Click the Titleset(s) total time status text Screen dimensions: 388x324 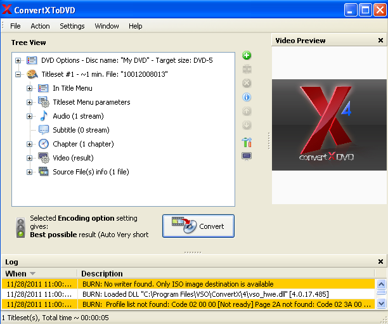click(55, 318)
